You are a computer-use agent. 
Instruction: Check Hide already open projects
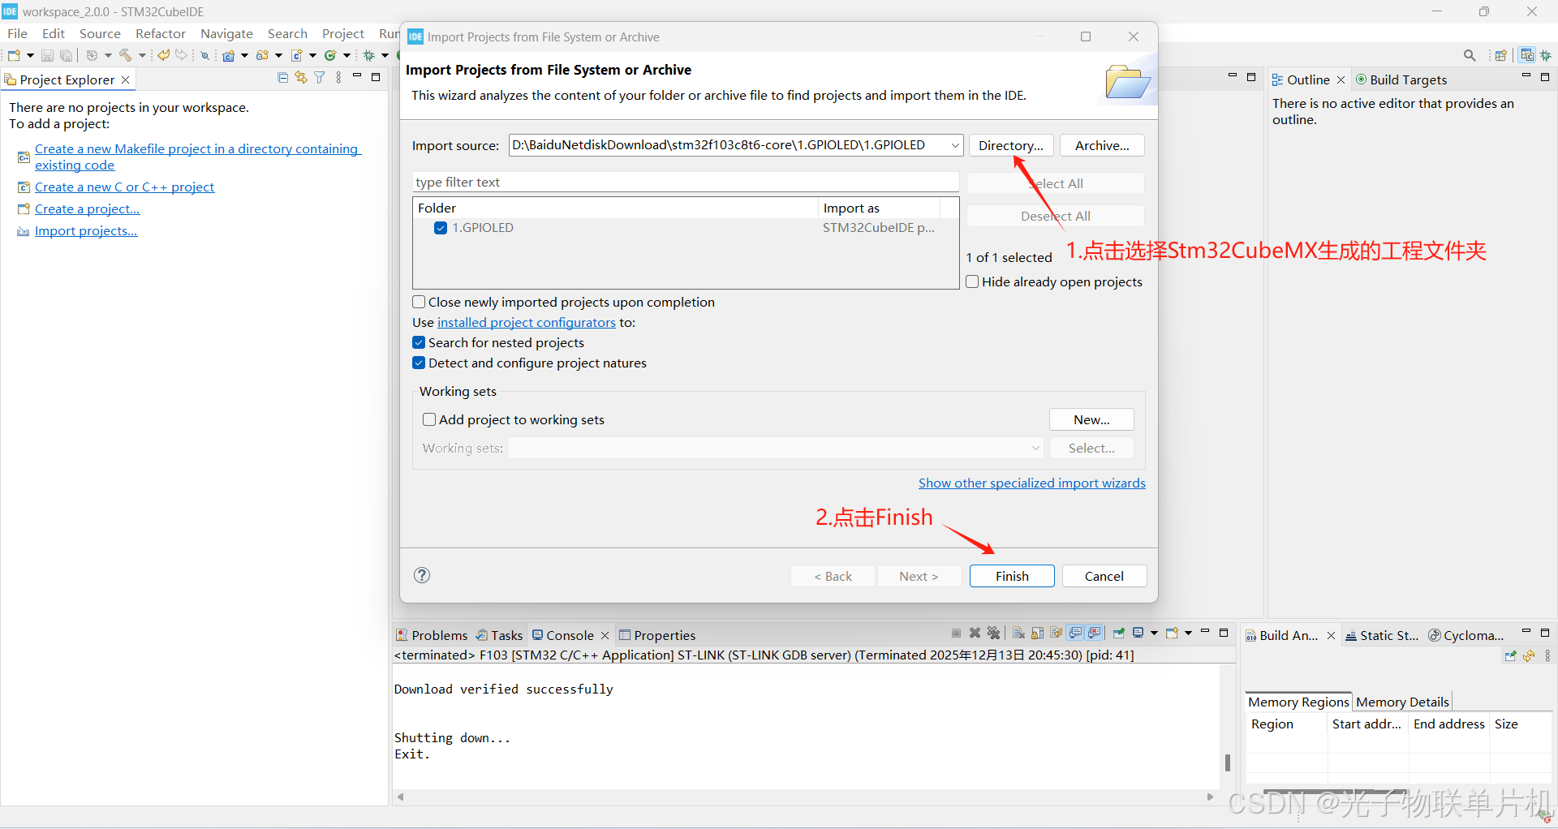click(972, 281)
